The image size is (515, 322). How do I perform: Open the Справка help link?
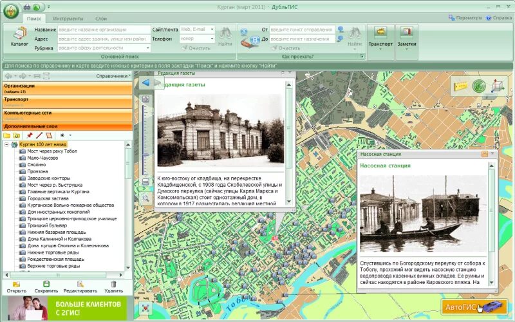[x=499, y=18]
